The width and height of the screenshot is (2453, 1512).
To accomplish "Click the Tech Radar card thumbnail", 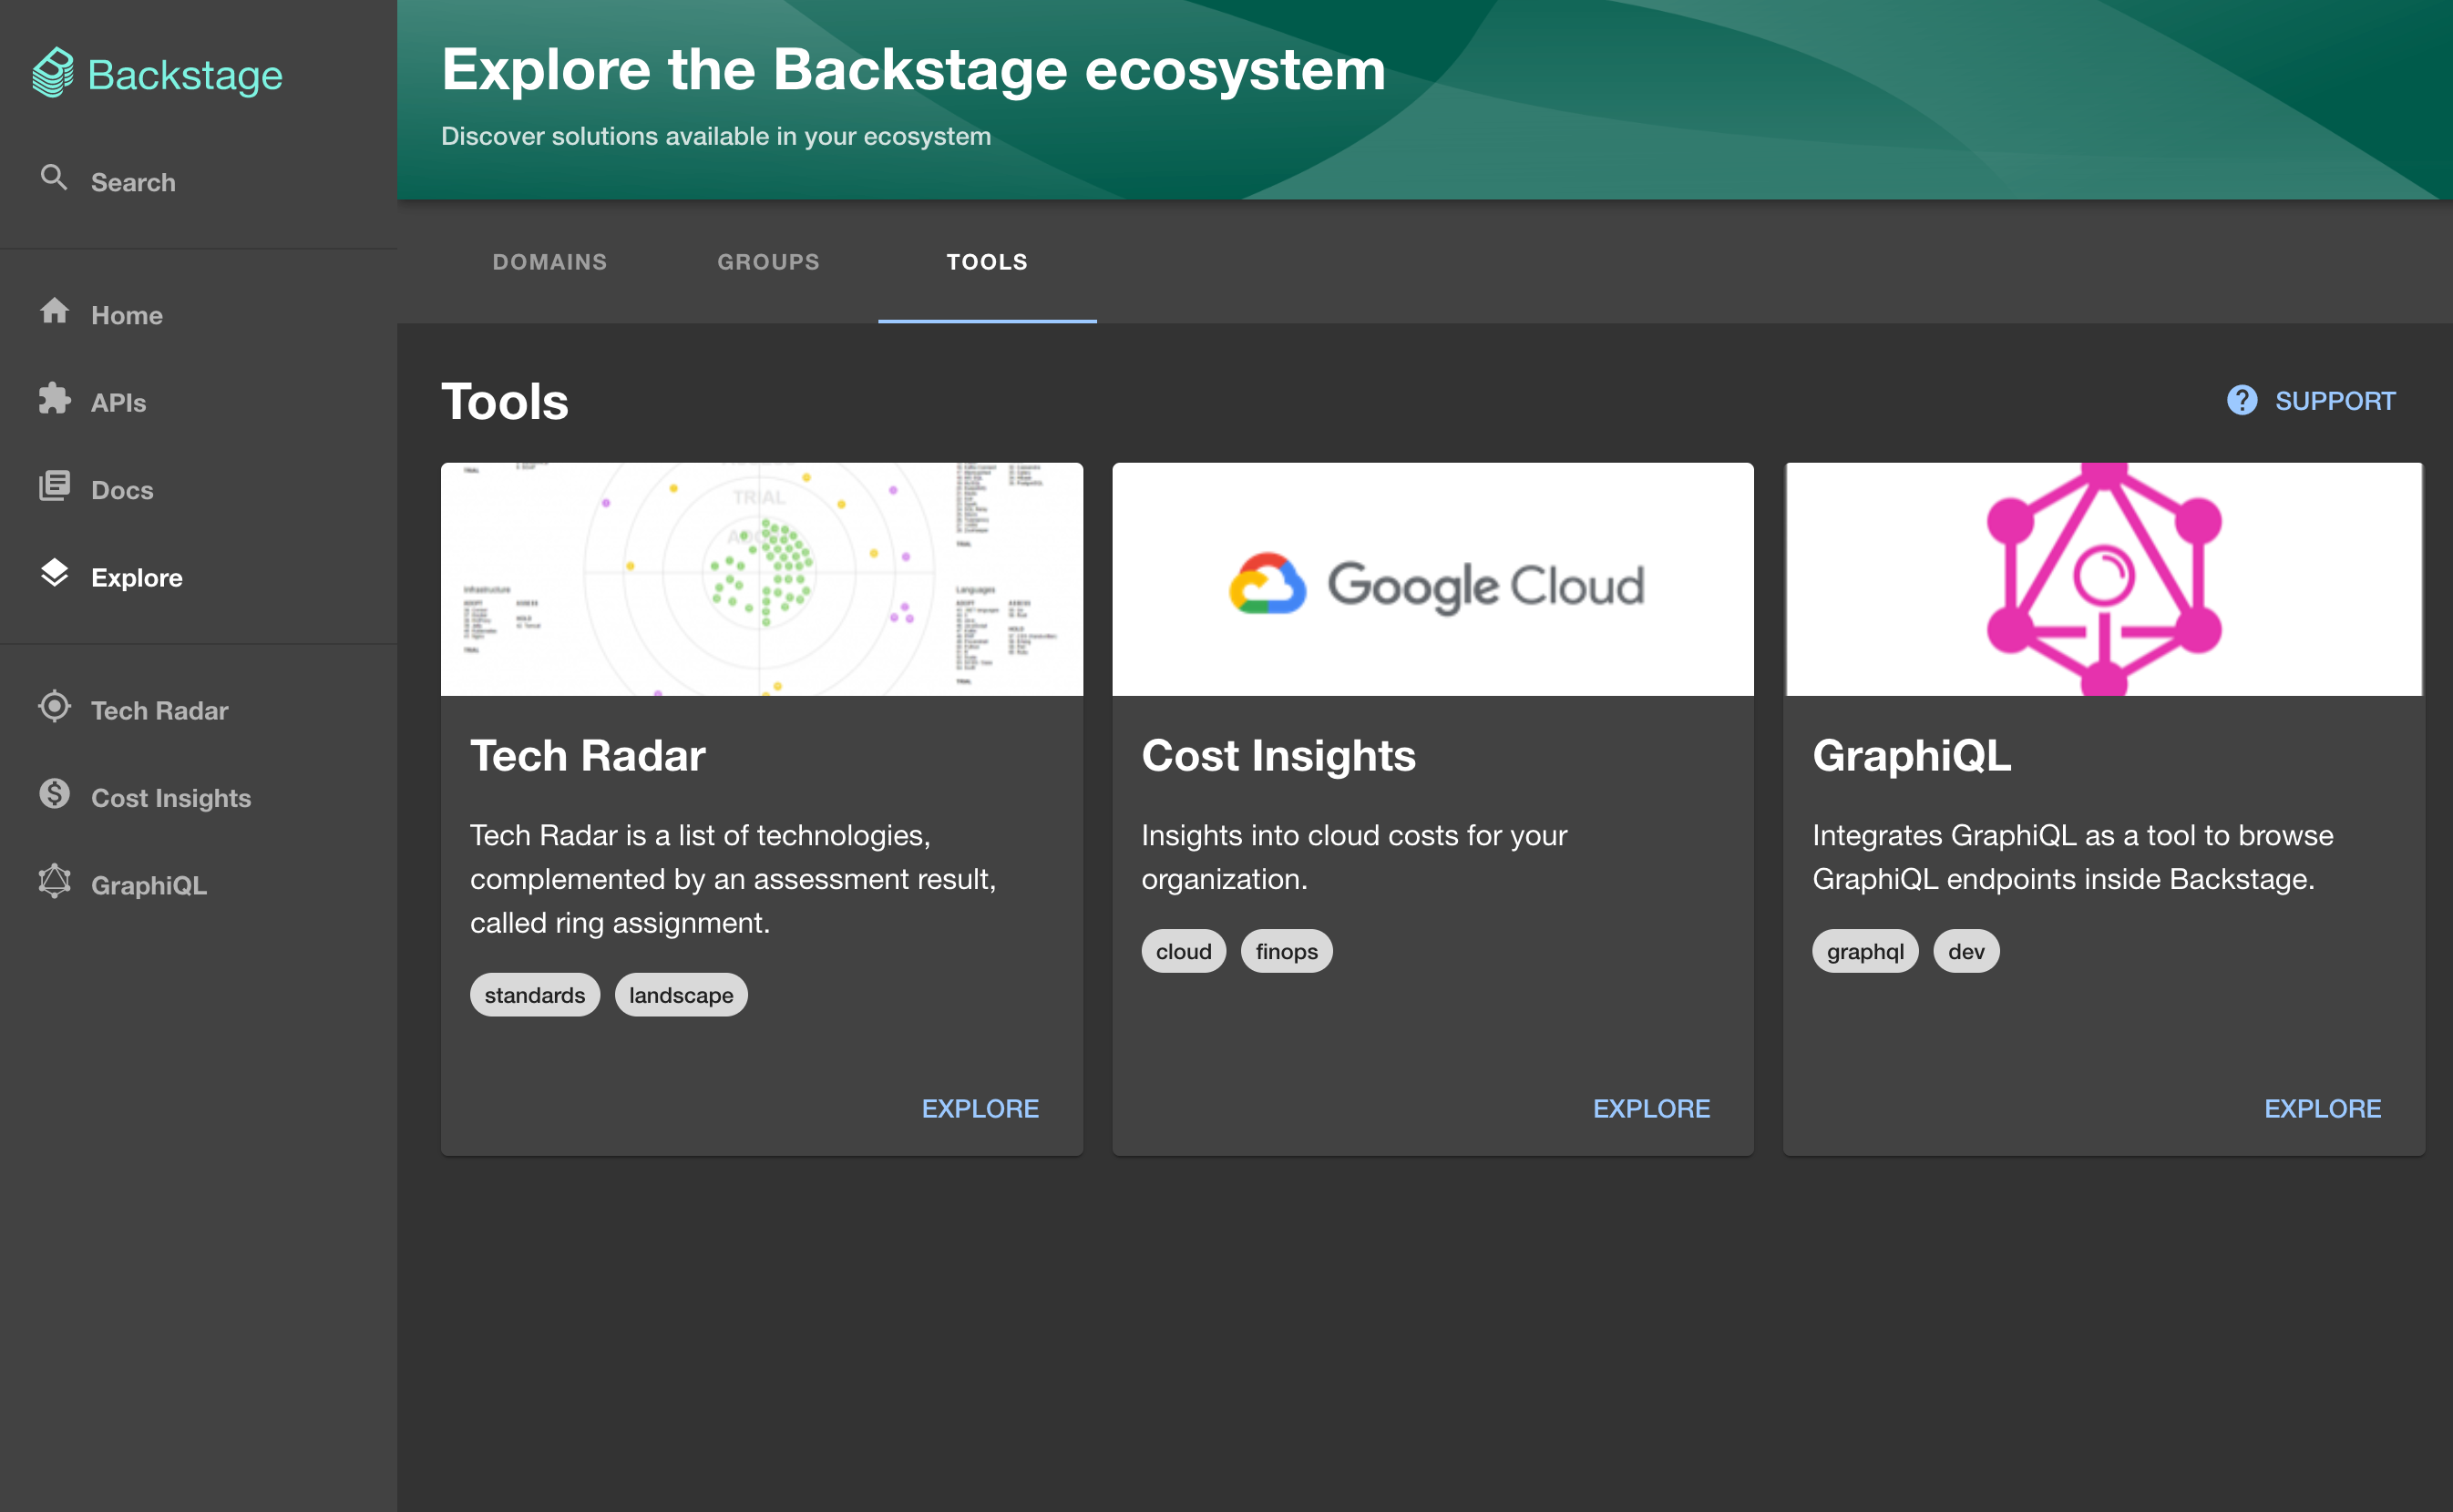I will click(763, 579).
